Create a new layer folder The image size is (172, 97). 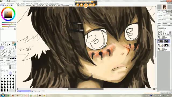coord(163,32)
